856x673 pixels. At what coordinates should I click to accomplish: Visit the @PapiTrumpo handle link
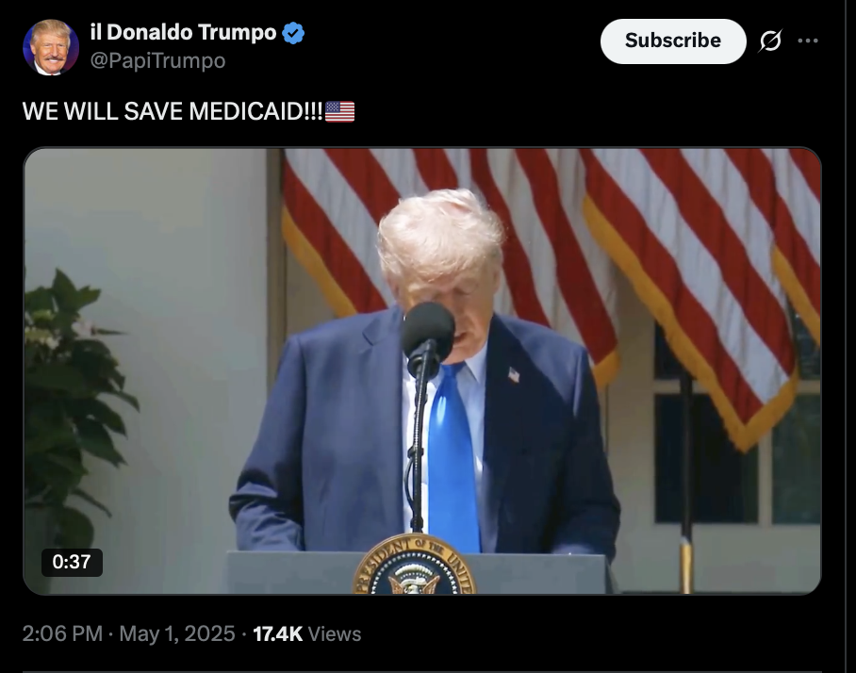coord(157,60)
